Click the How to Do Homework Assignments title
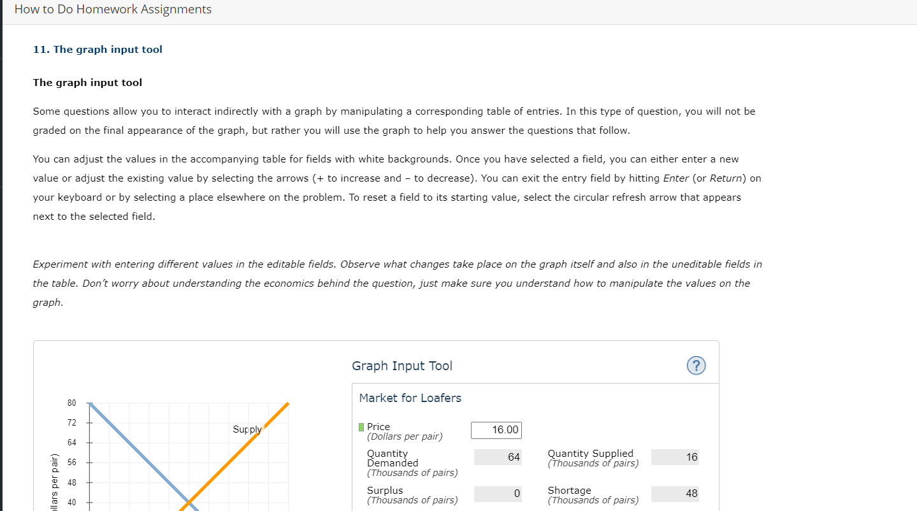 [113, 9]
